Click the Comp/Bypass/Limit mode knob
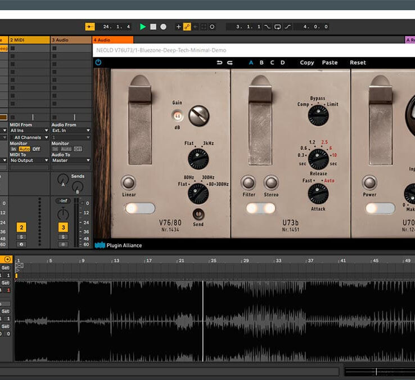 tap(318, 115)
